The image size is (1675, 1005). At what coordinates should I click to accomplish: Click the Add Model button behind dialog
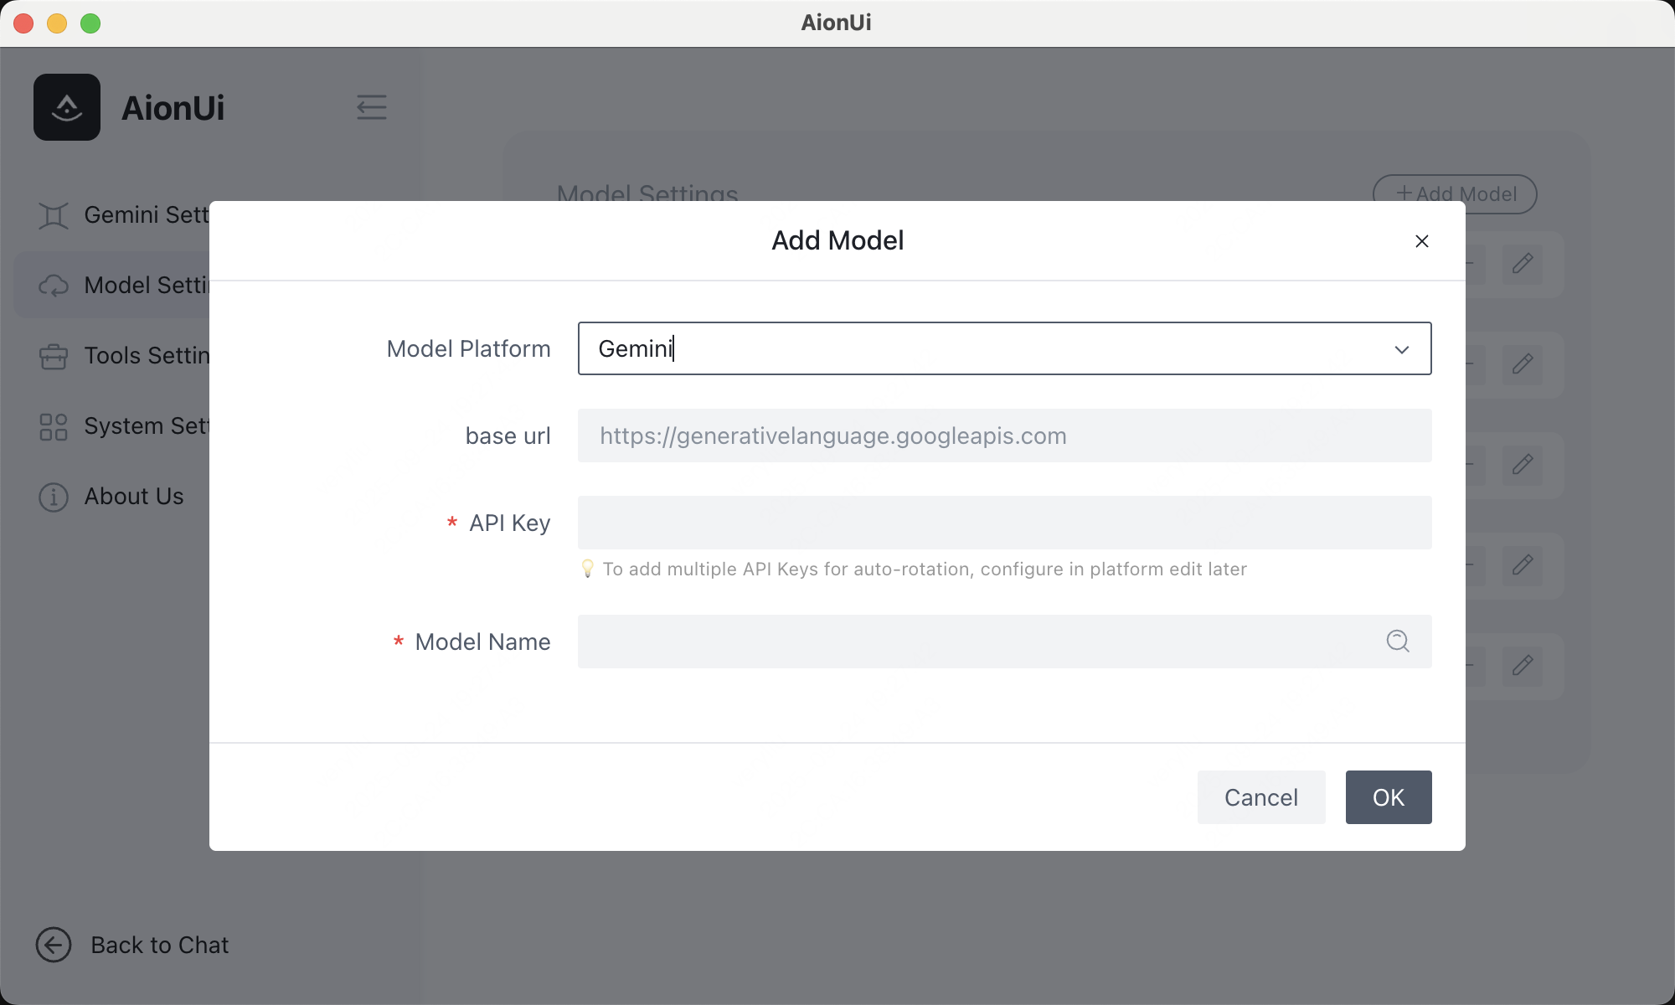click(x=1455, y=194)
